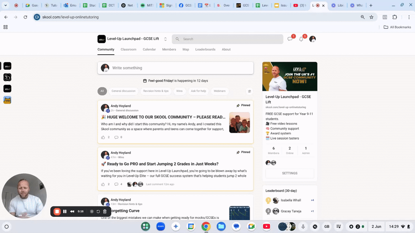
Task: Open the Chrome tab search dropdown
Action: [x=5, y=5]
